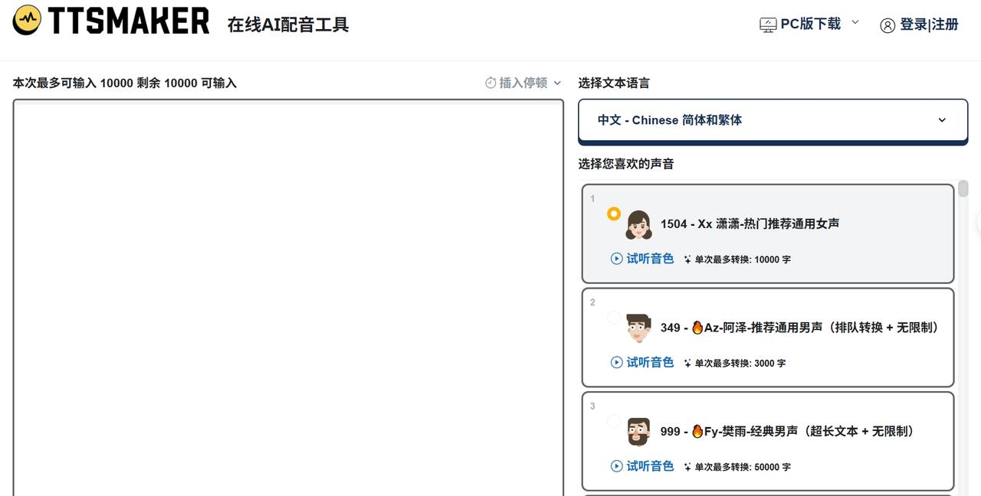Expand the 插入停顿 dropdown
Viewport: 981px width, 496px height.
556,83
